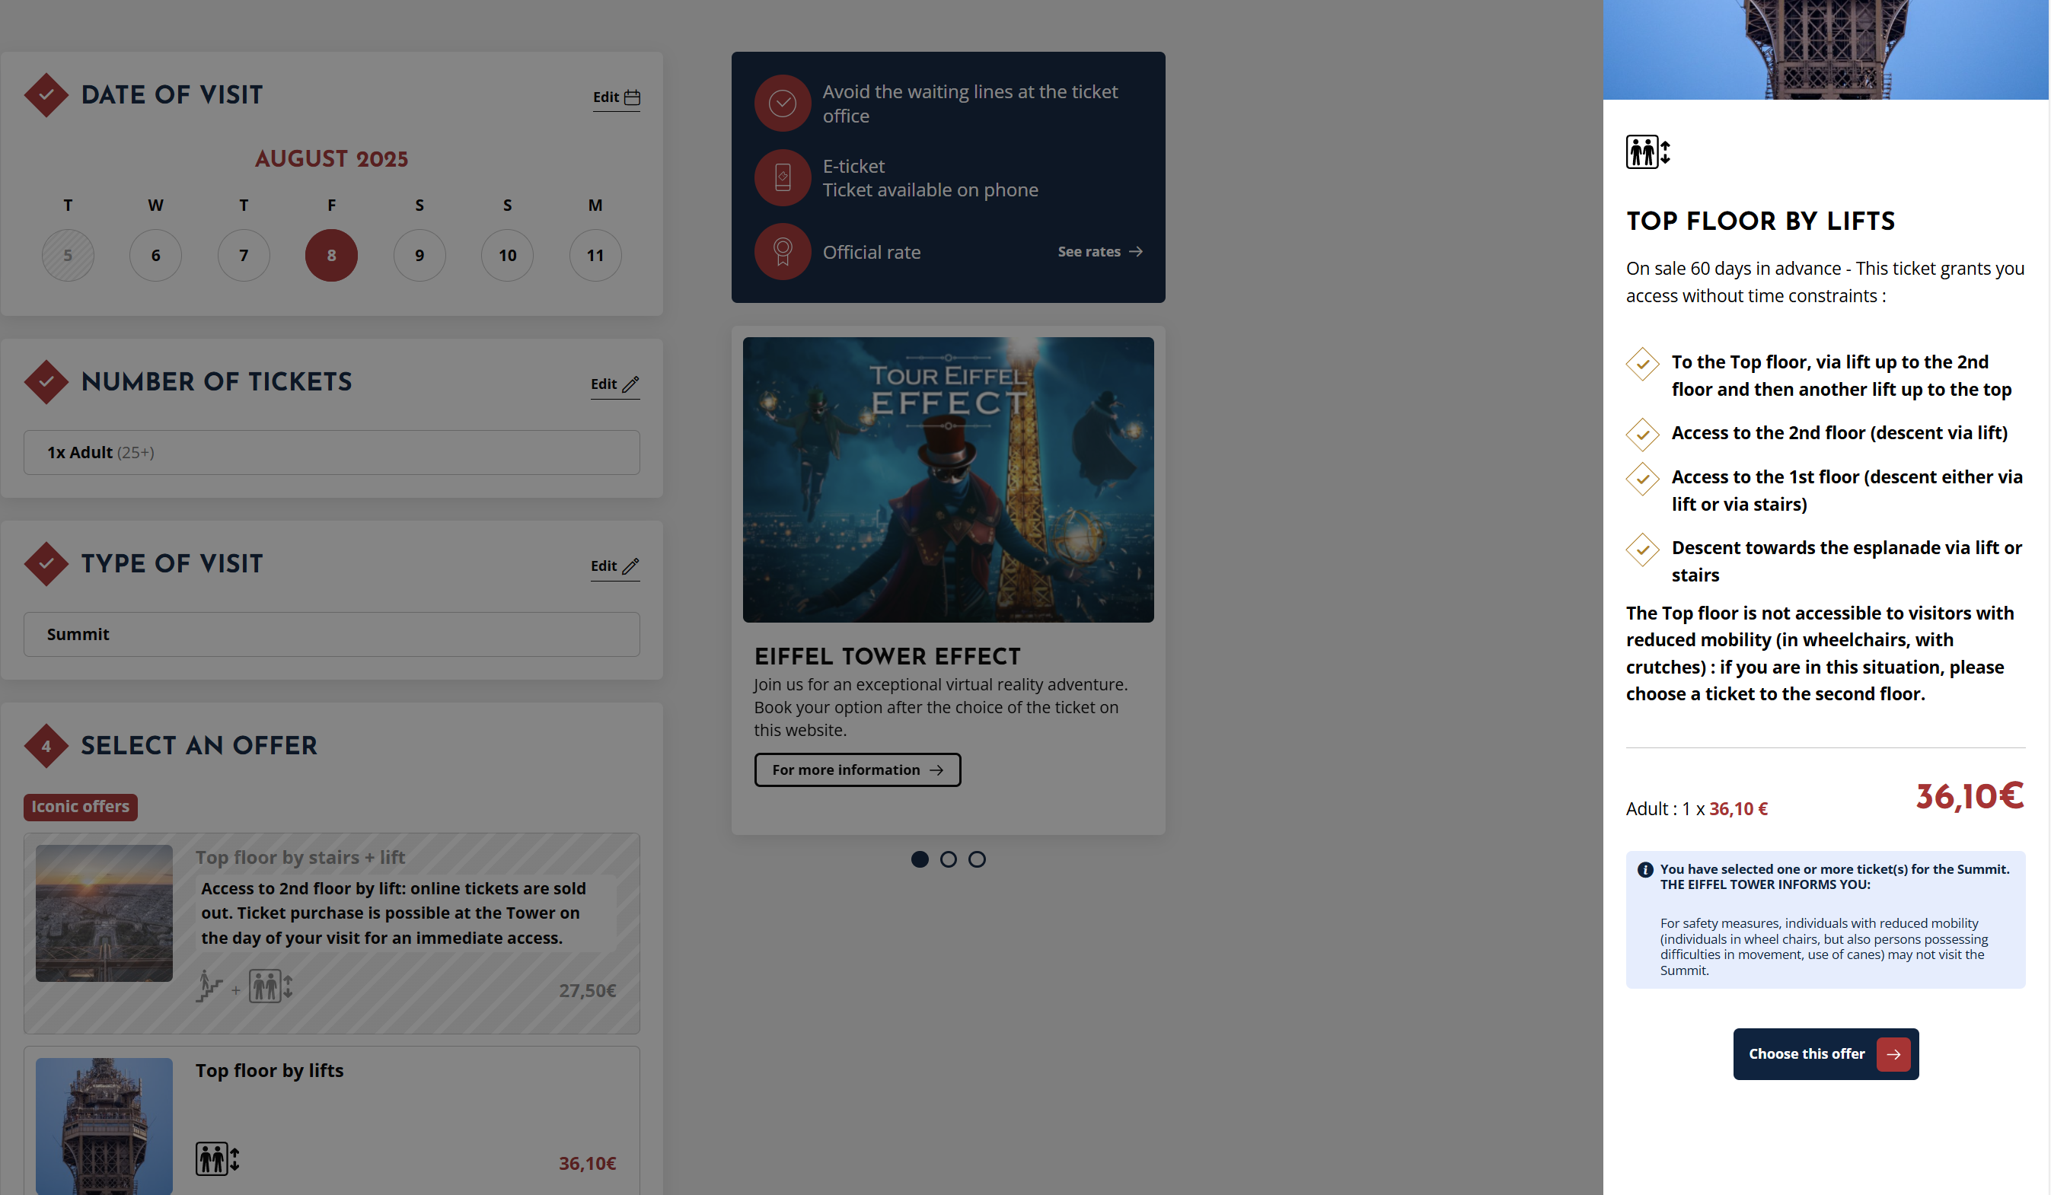Viewport: 2051px width, 1195px height.
Task: Click the info icon in Summit notice
Action: 1645,869
